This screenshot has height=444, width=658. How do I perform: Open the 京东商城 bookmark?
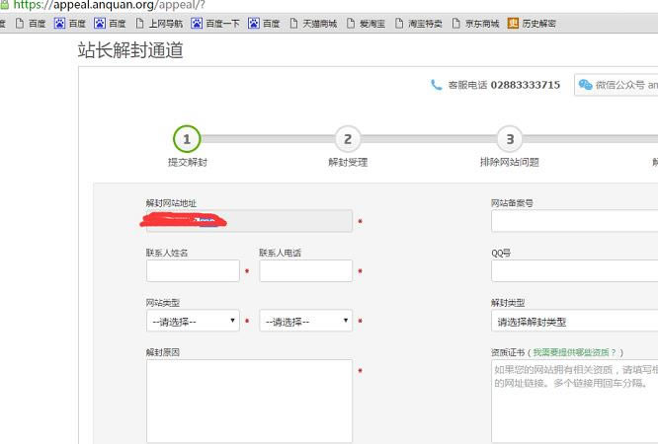[x=475, y=23]
